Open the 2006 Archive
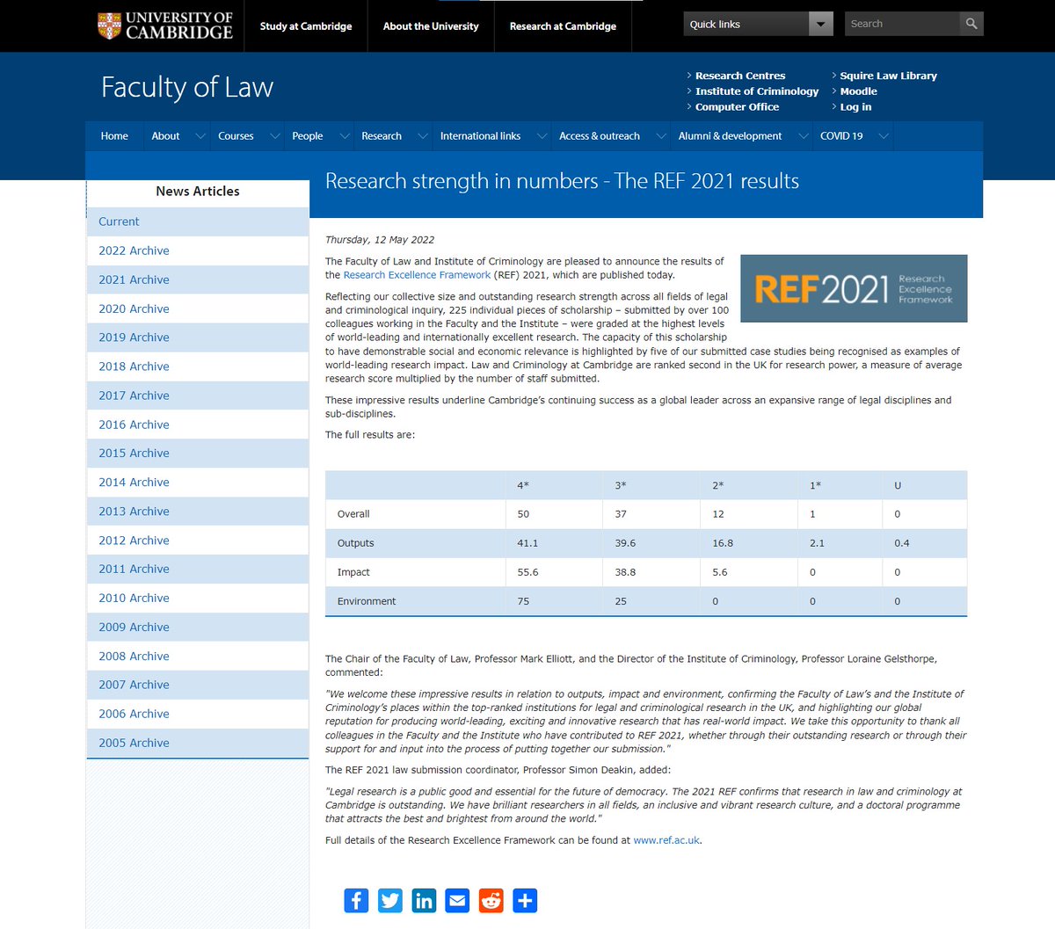 (x=198, y=714)
